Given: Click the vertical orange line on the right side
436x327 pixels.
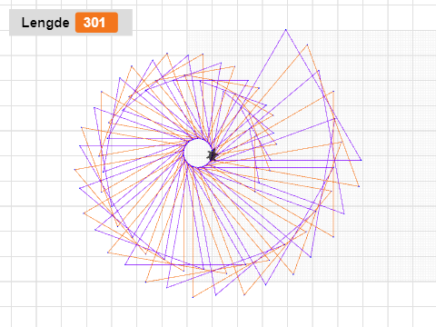Looking at the screenshot, I should [x=333, y=163].
